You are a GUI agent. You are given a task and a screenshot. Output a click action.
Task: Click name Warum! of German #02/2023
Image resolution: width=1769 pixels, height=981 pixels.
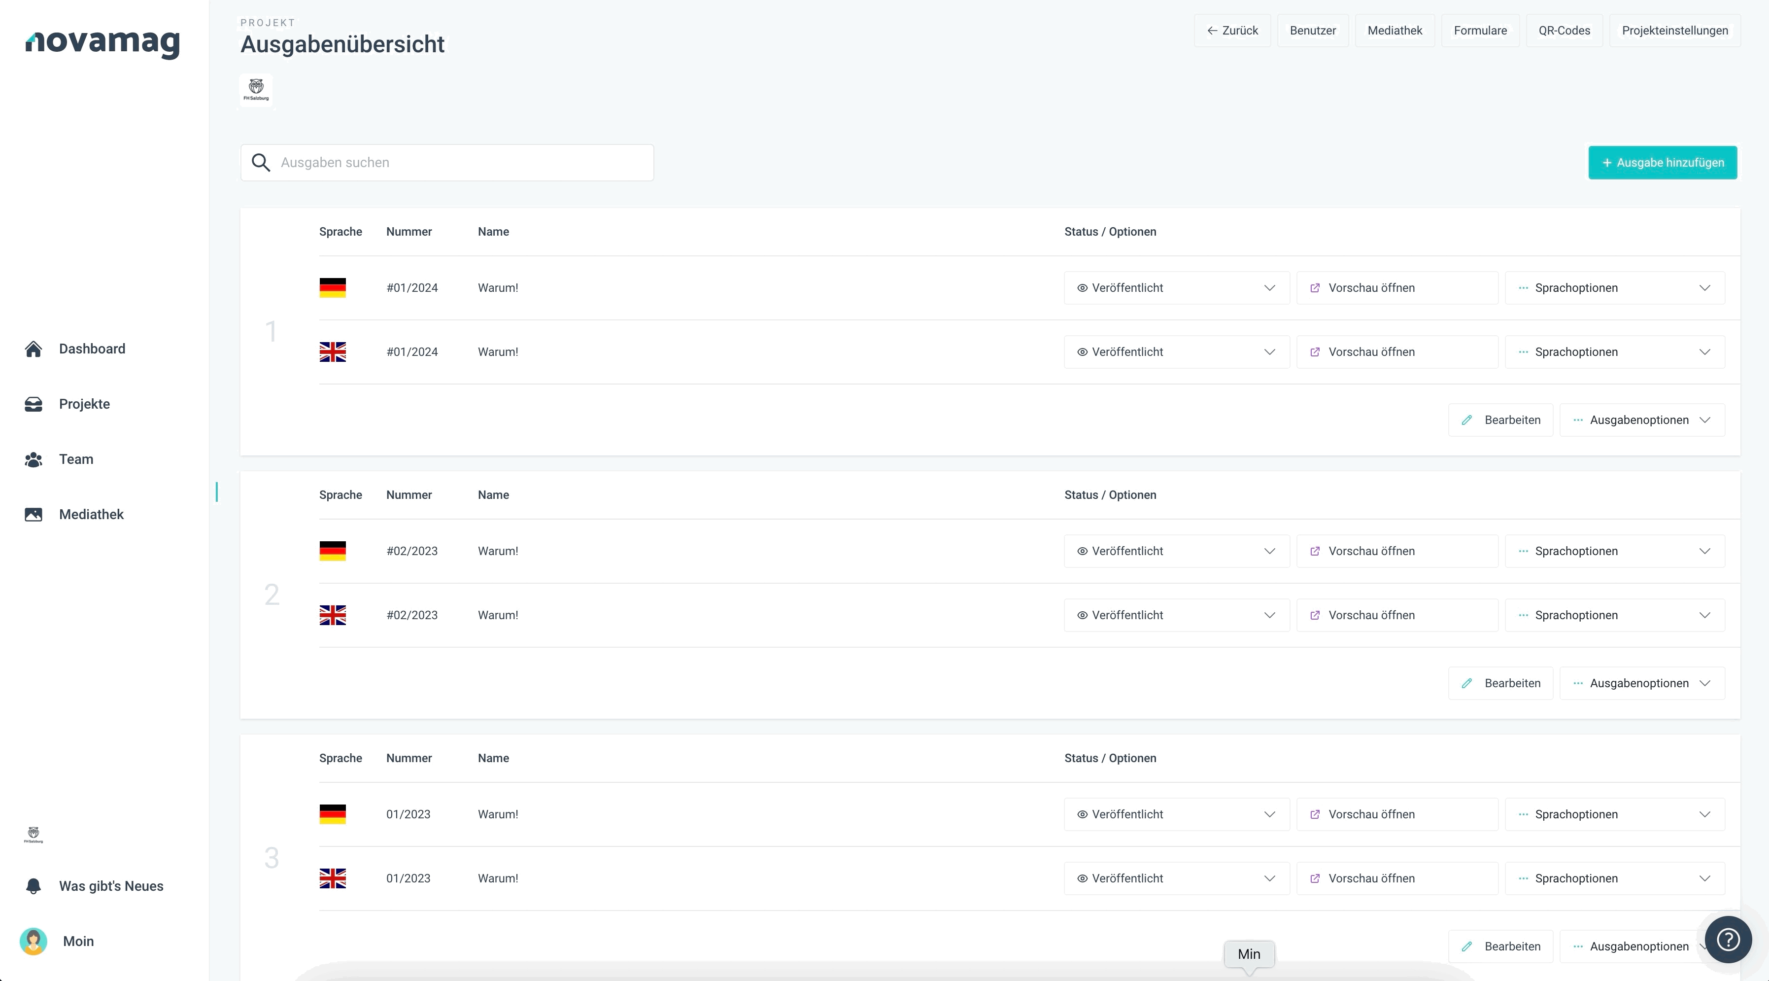(498, 551)
